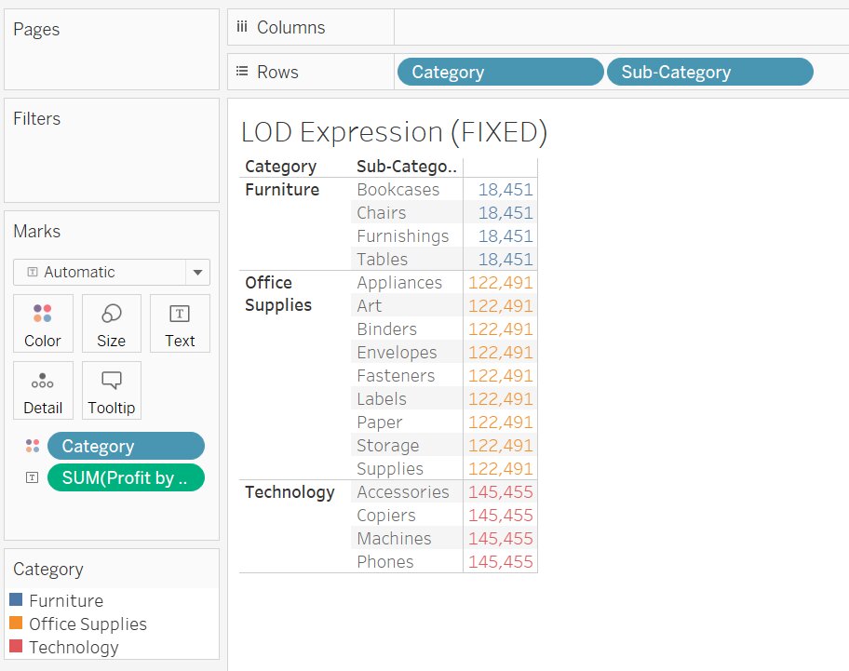Select the Office Supplies legend entry

click(83, 624)
